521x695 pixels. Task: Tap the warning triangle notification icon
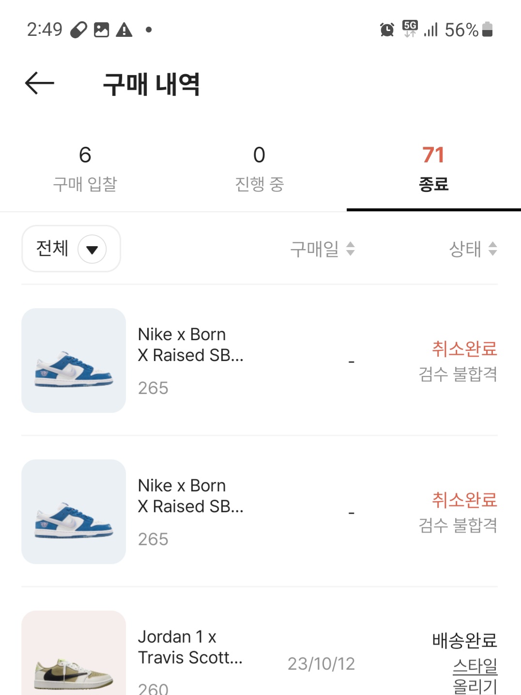(x=124, y=30)
